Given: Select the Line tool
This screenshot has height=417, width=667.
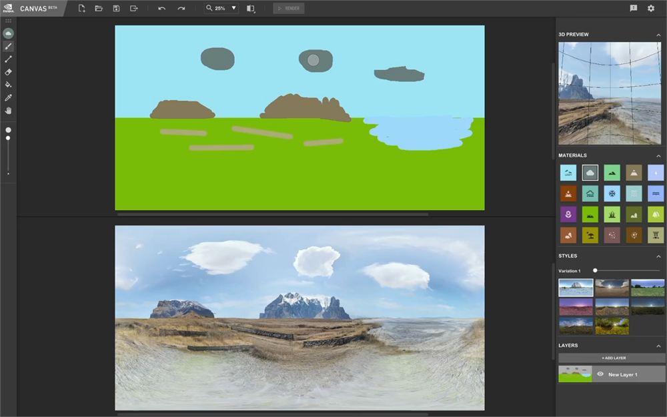Looking at the screenshot, I should click(x=8, y=59).
